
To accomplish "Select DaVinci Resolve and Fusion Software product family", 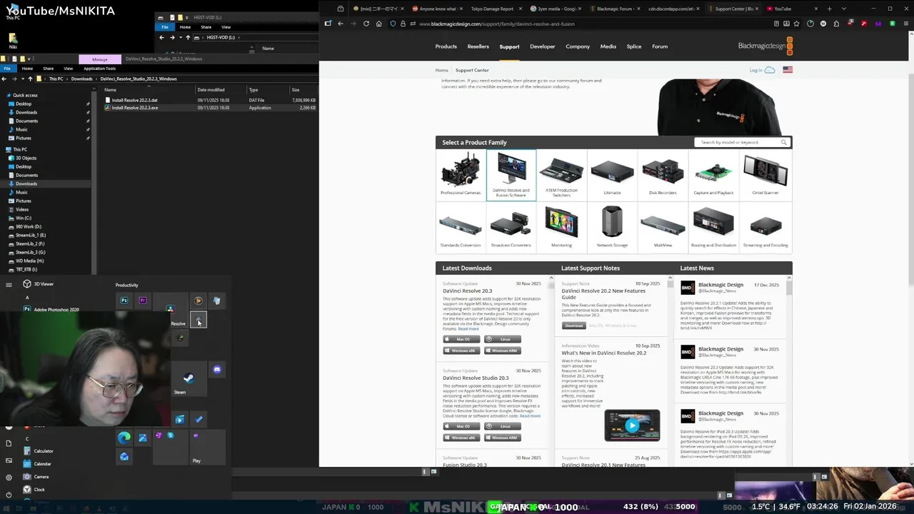I will click(x=511, y=175).
